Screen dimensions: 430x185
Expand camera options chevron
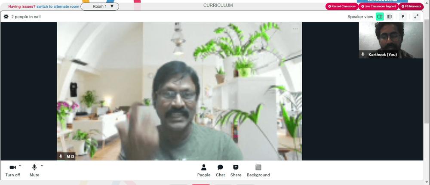coord(20,166)
